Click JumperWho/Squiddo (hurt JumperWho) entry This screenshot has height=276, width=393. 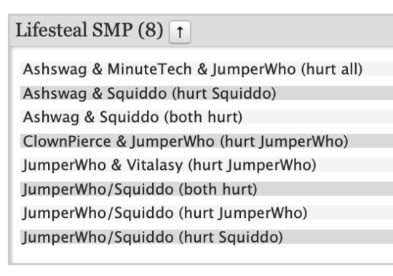coord(207,213)
